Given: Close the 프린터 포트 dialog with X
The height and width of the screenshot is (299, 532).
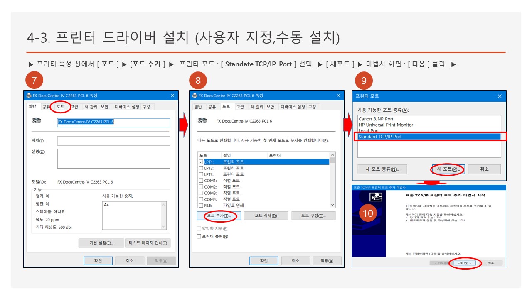Looking at the screenshot, I should tap(500, 96).
